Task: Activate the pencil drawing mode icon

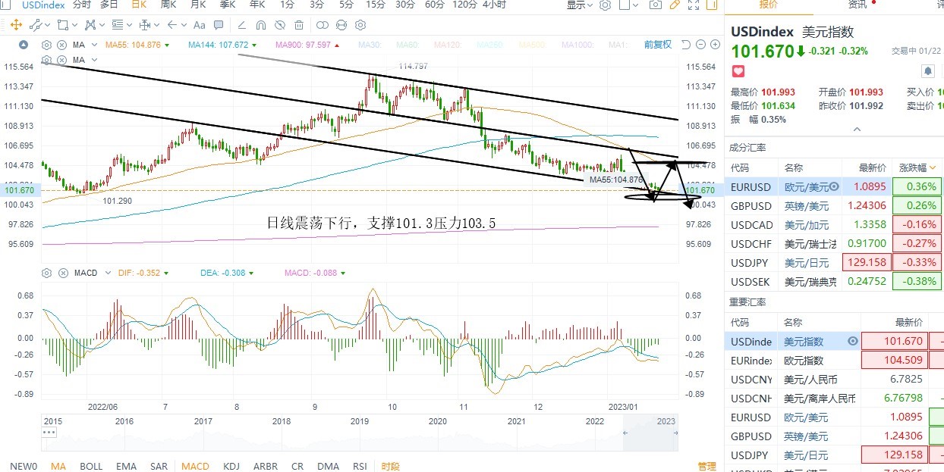Action: [675, 5]
